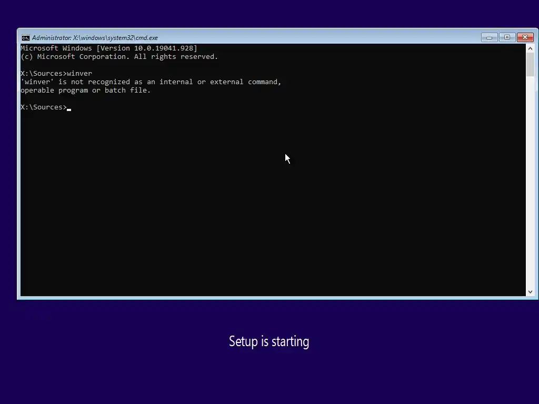Click the scrollbar up arrow in cmd
The width and height of the screenshot is (539, 404).
(x=530, y=48)
